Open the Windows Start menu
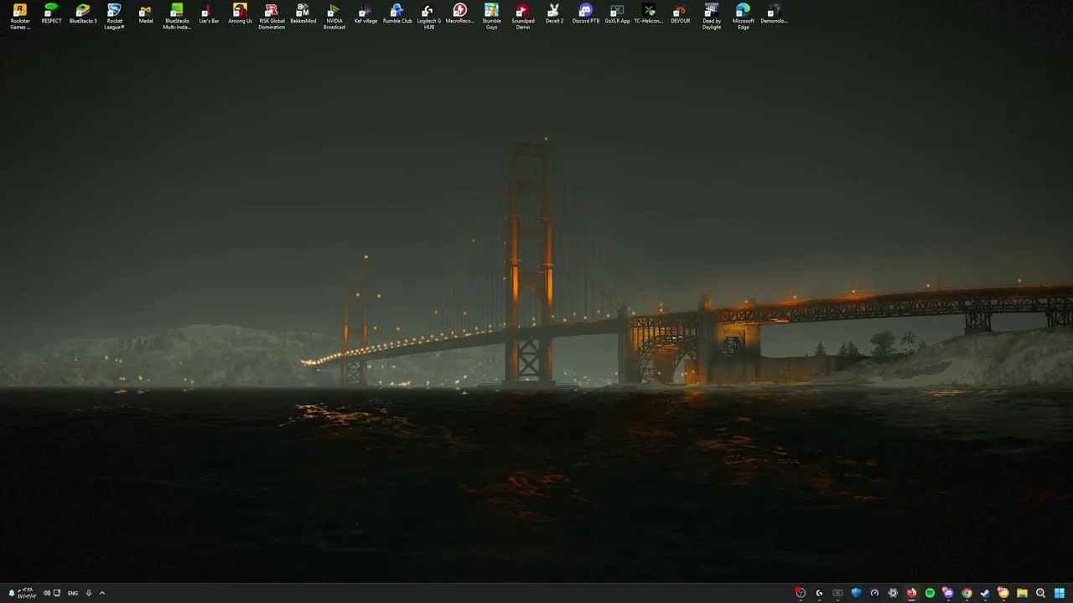 tap(1059, 593)
